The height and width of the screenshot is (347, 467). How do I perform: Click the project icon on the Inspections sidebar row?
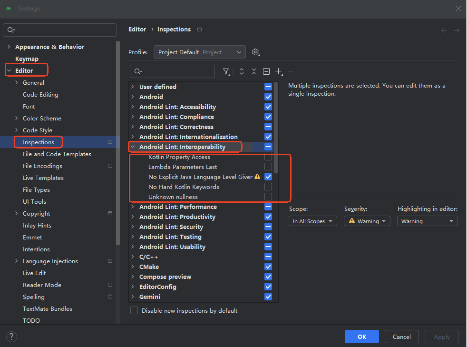point(110,142)
